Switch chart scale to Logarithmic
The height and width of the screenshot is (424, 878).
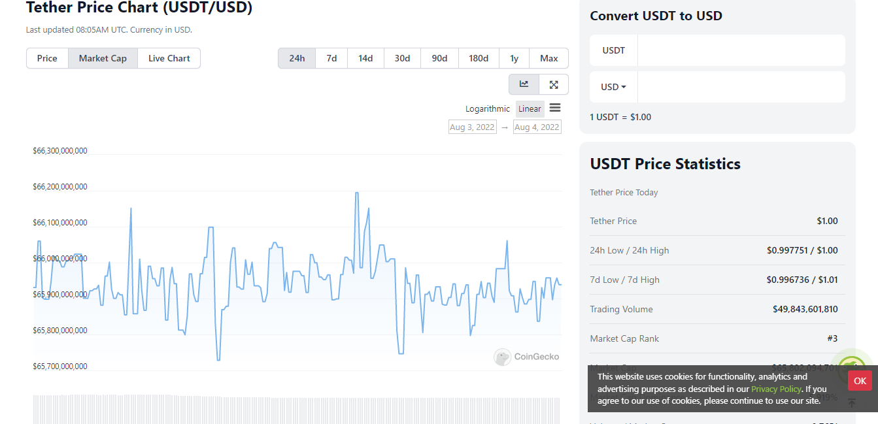point(488,109)
